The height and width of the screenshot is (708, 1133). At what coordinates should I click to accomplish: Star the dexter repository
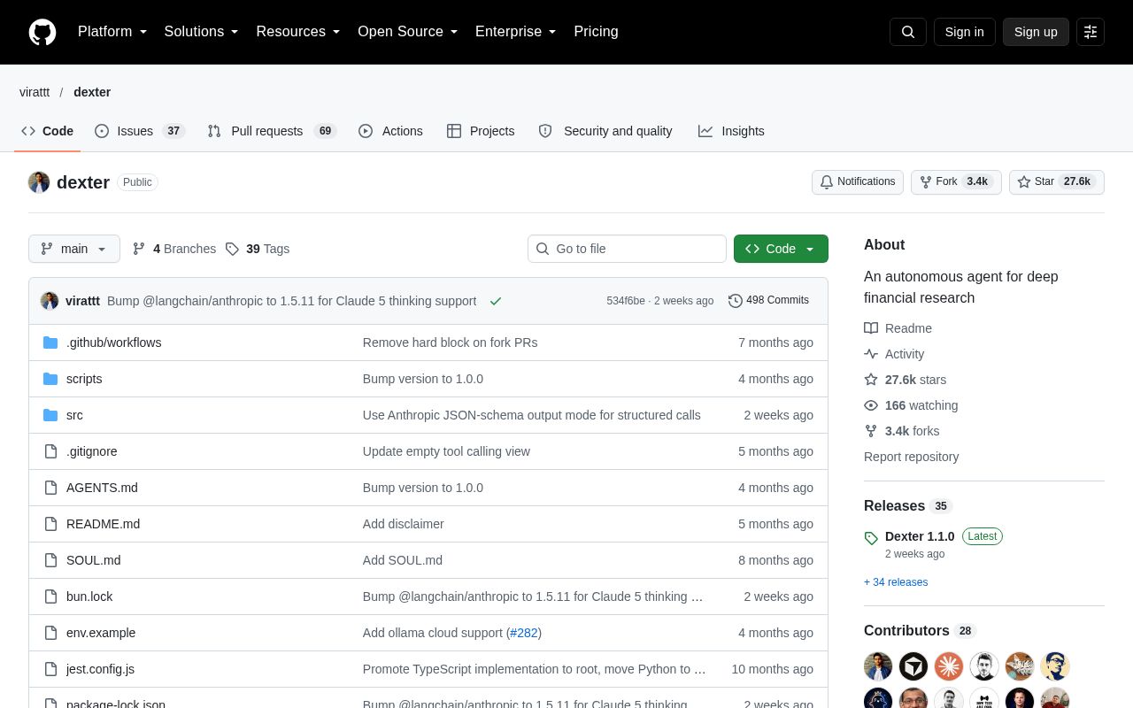pos(1057,182)
